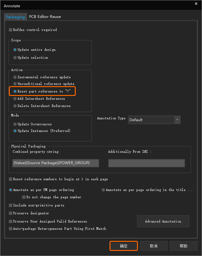Select Incremental reference update action
The width and height of the screenshot is (202, 256).
click(15, 77)
